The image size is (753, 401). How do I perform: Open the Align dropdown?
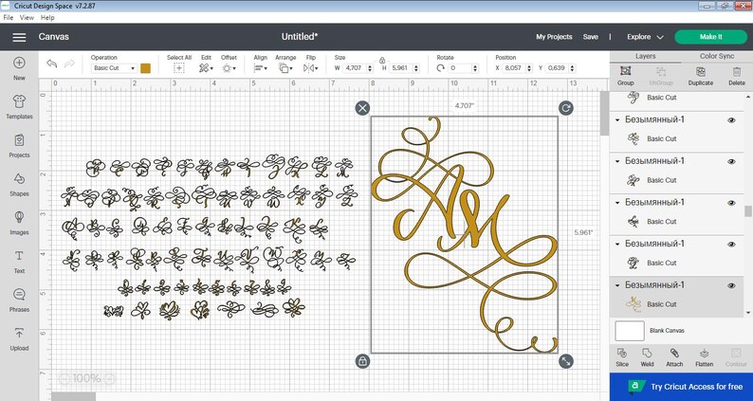click(x=260, y=68)
